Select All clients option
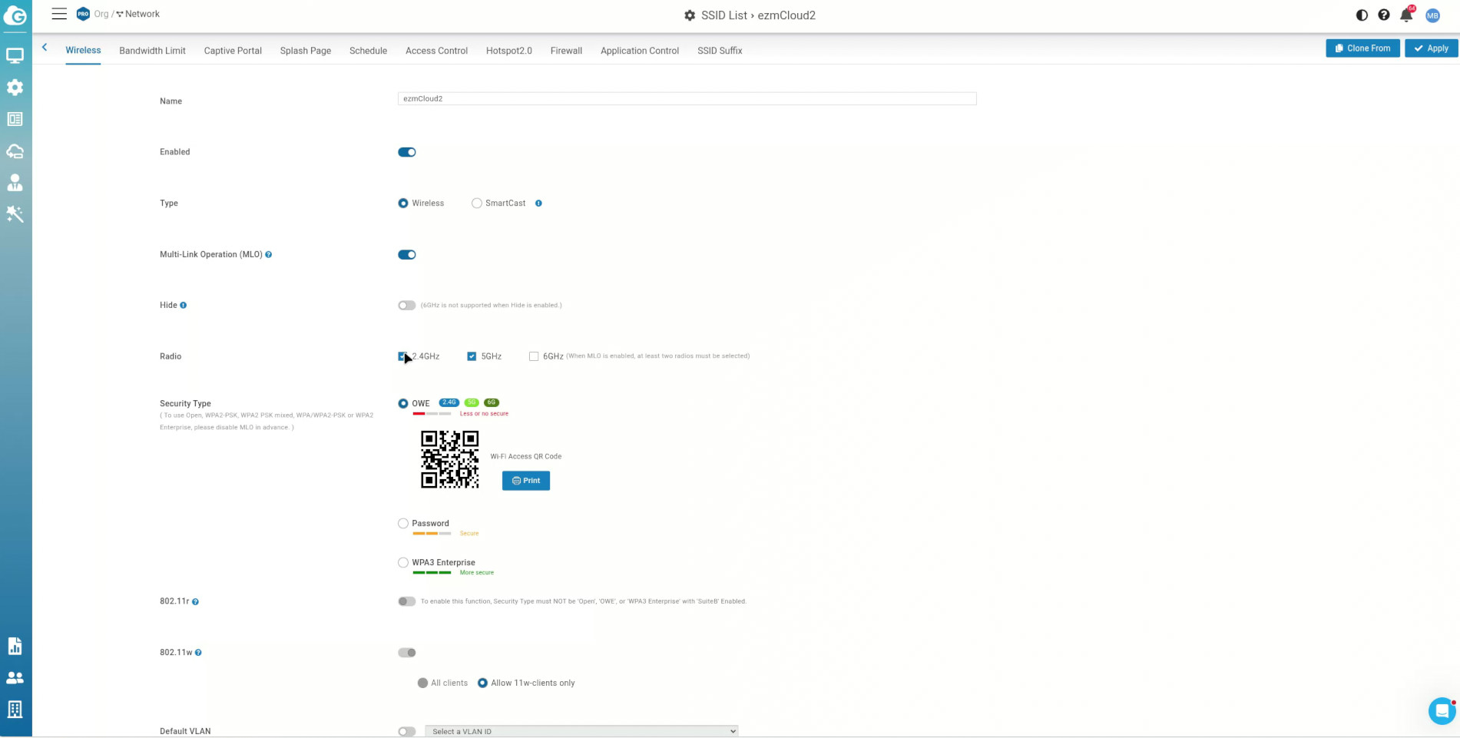Image resolution: width=1460 pixels, height=738 pixels. [x=422, y=683]
